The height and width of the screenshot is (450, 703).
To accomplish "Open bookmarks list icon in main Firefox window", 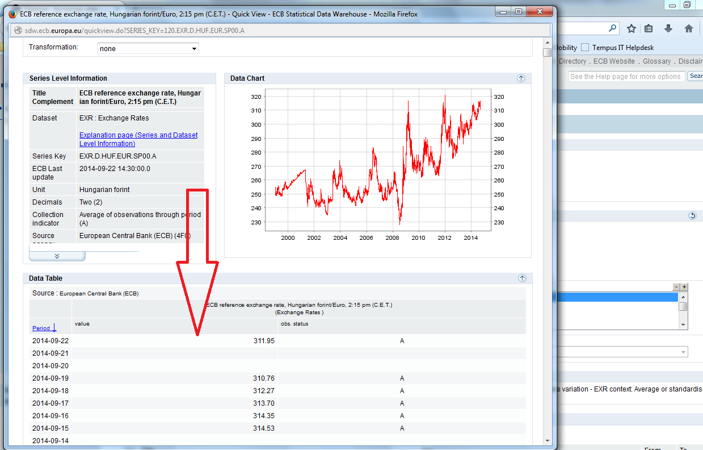I will pos(649,28).
